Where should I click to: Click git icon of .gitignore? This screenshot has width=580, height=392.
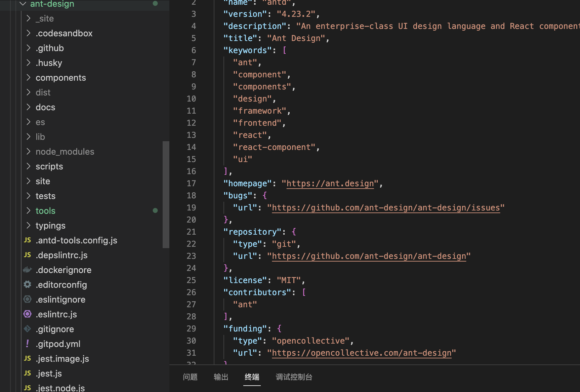28,329
